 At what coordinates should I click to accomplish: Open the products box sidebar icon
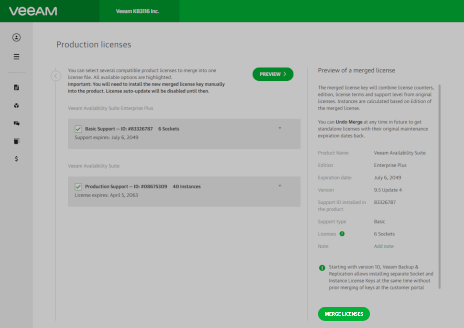[16, 106]
